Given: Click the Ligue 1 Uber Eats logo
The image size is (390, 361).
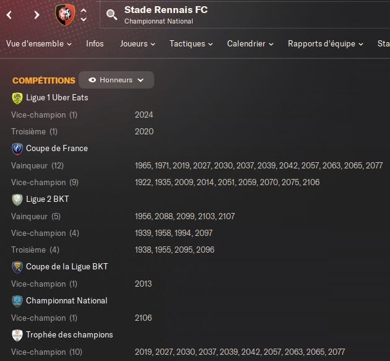Looking at the screenshot, I should pyautogui.click(x=17, y=98).
